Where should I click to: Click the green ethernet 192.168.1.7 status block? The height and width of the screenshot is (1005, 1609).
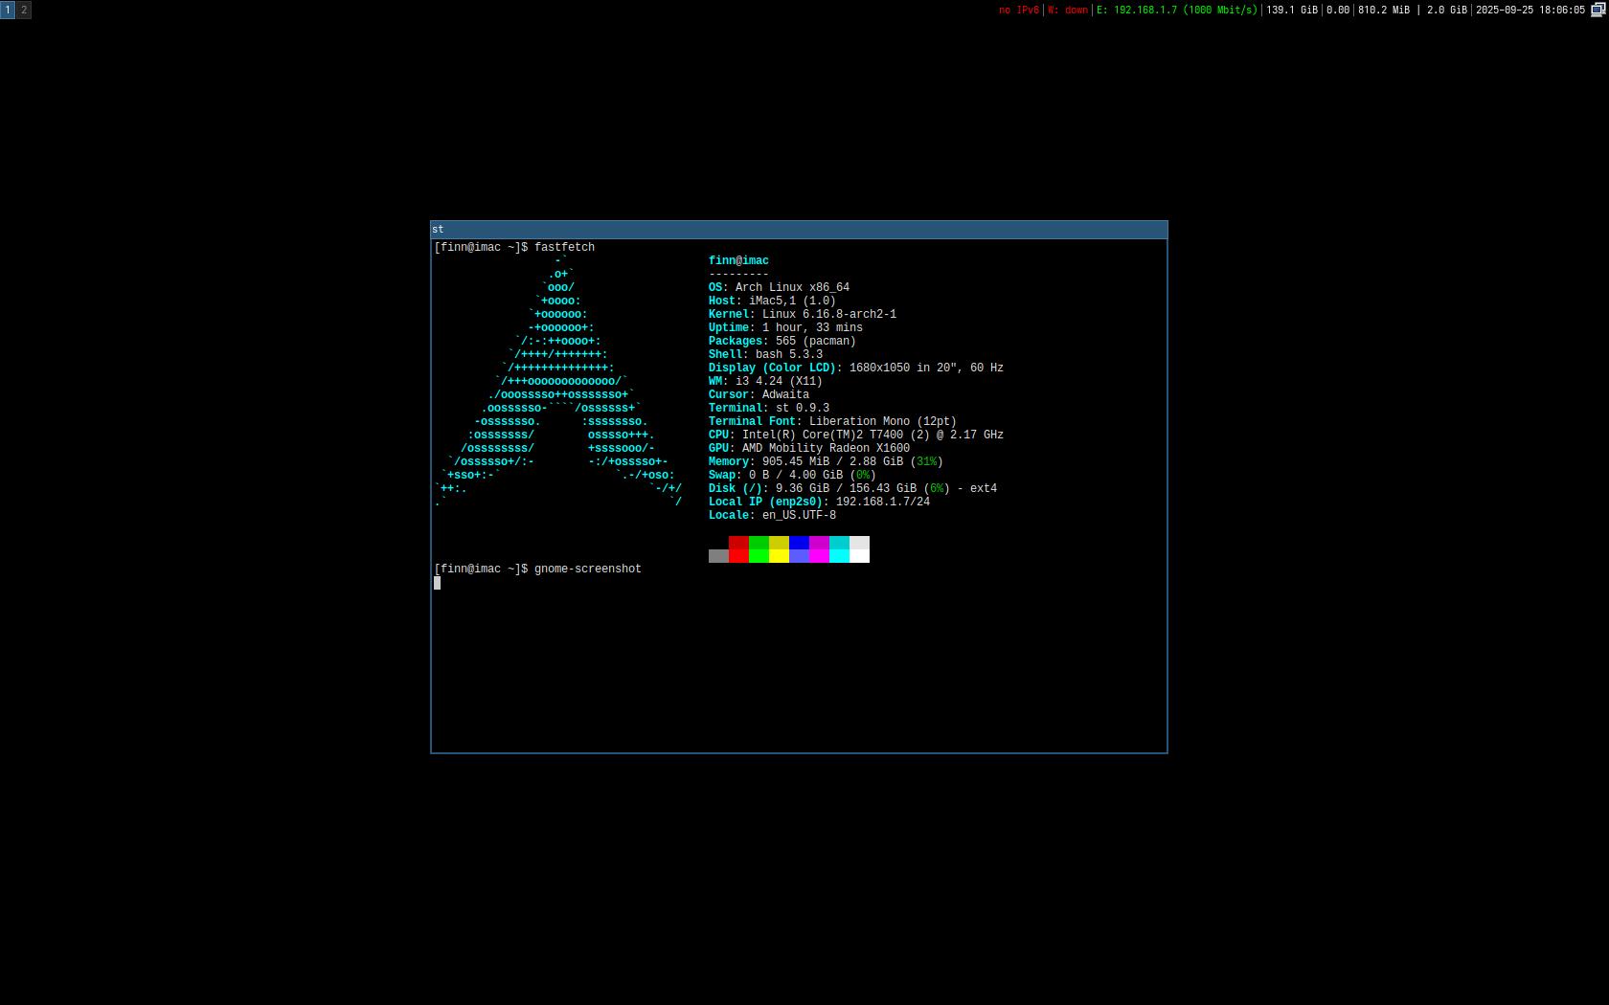[x=1176, y=10]
